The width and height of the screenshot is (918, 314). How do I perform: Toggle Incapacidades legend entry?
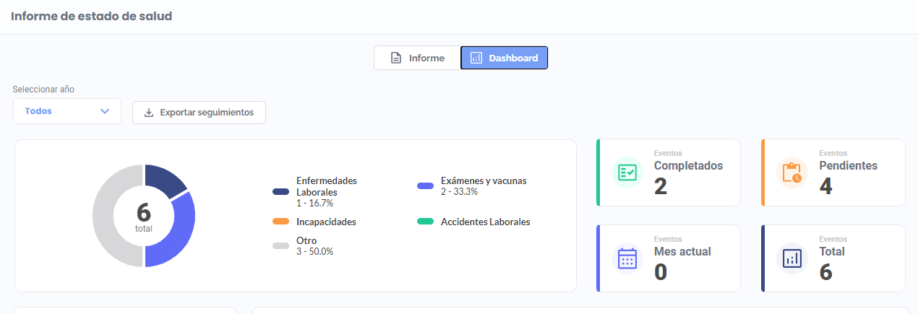(326, 222)
